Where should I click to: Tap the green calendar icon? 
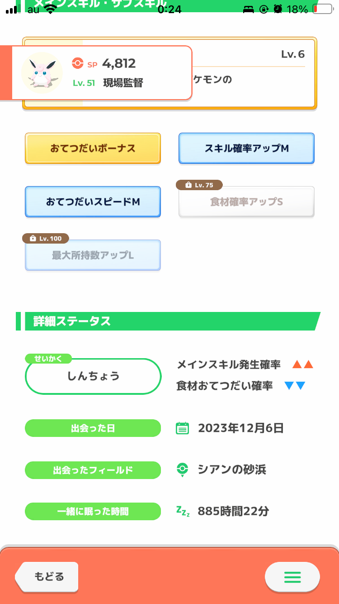coord(182,428)
